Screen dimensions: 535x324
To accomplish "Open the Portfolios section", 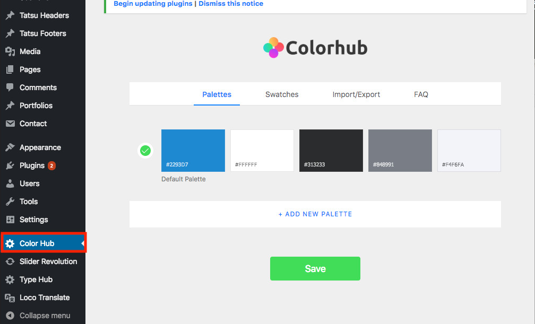I will coord(36,106).
